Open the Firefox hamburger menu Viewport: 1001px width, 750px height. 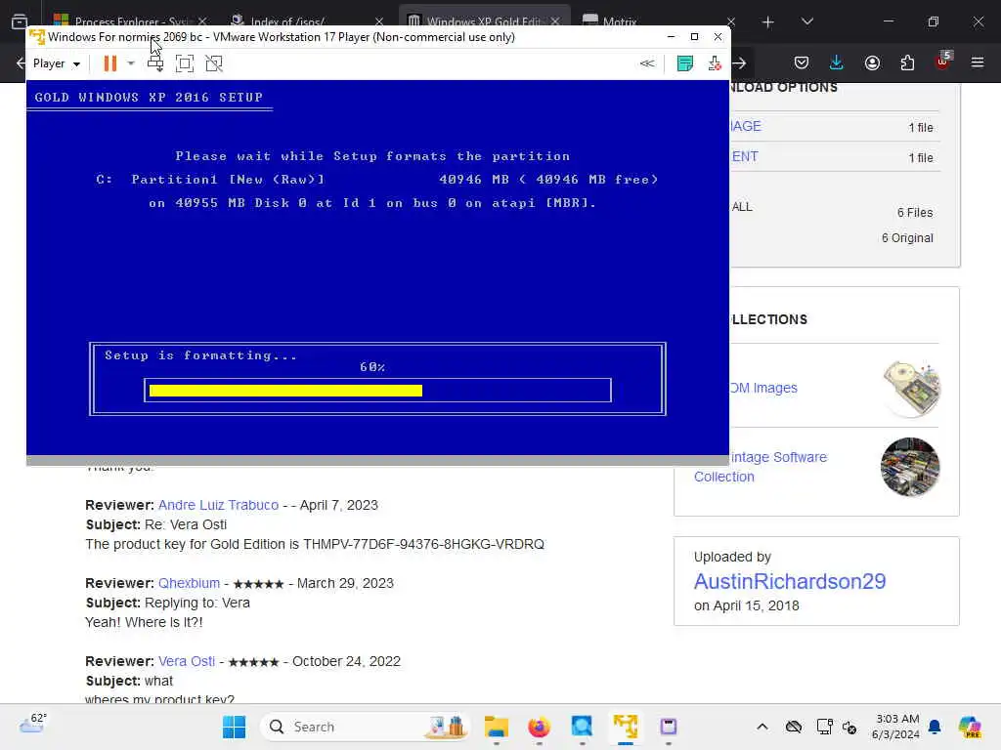coord(978,62)
